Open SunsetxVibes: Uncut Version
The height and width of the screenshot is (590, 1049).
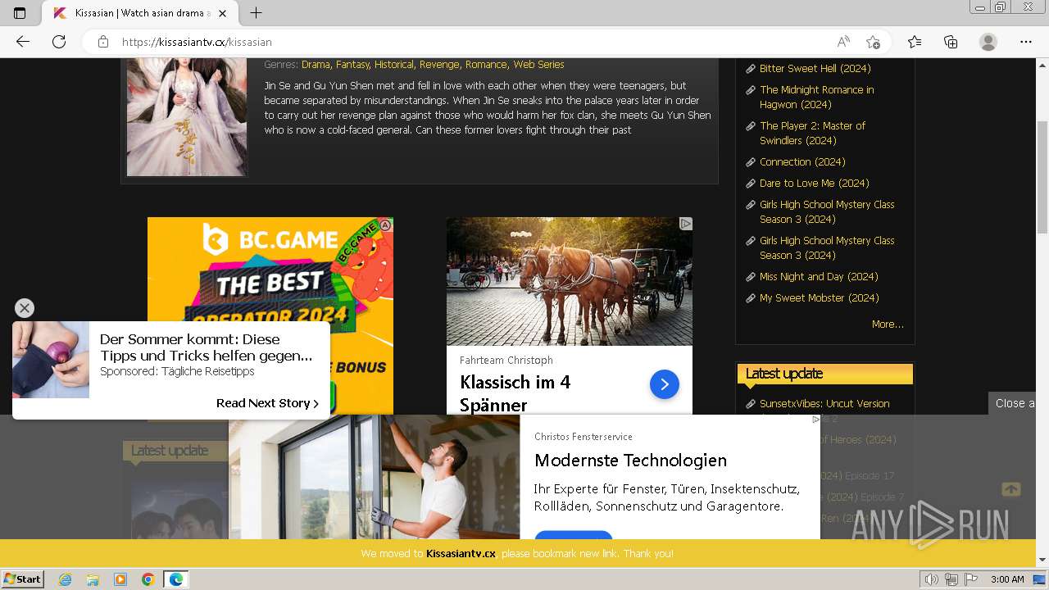click(824, 403)
